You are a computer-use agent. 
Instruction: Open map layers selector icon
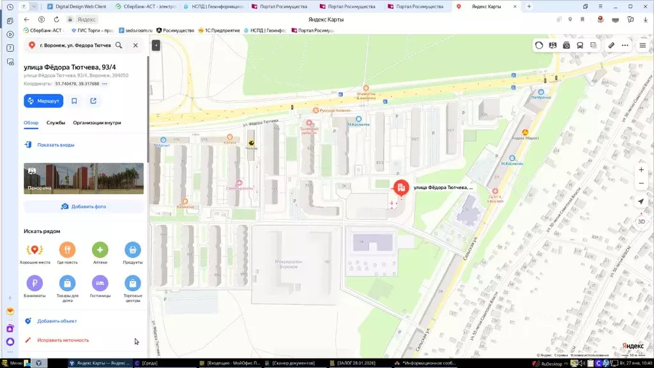click(593, 45)
